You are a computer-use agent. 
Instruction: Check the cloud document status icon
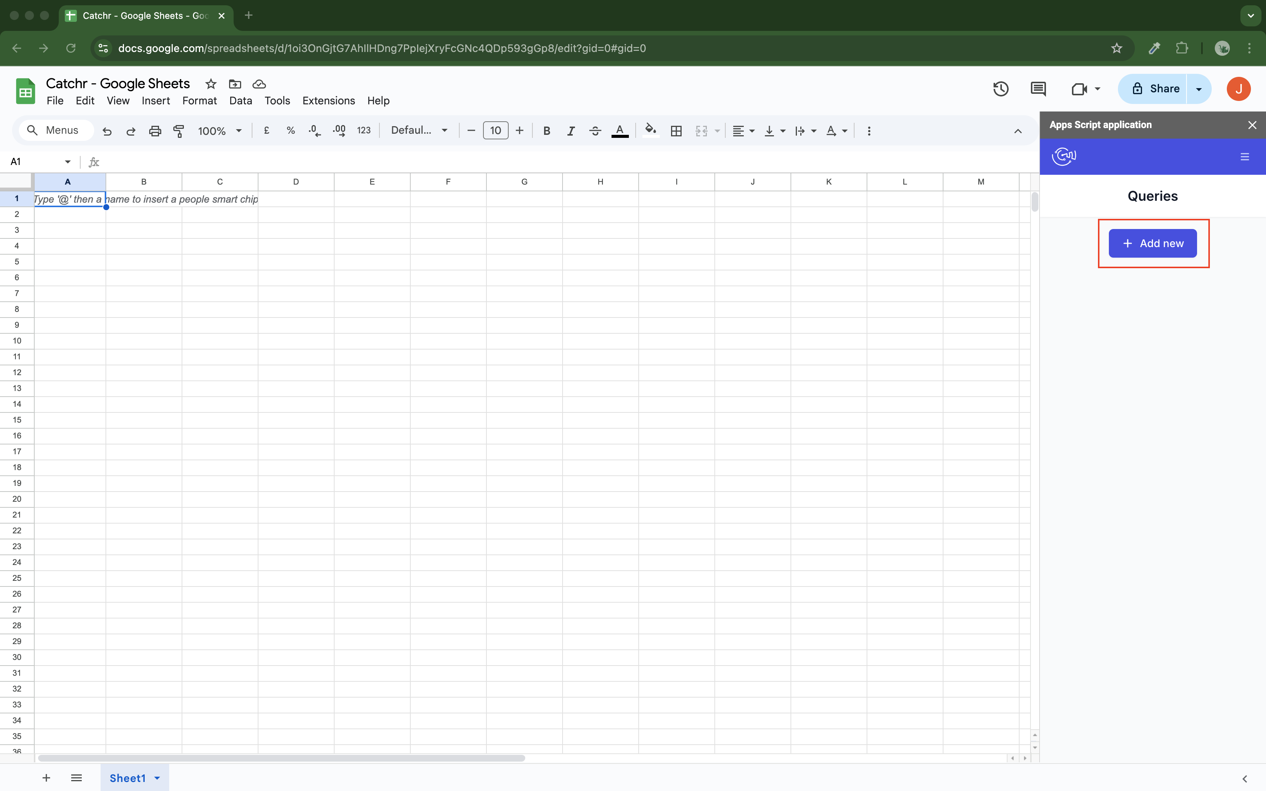click(259, 84)
